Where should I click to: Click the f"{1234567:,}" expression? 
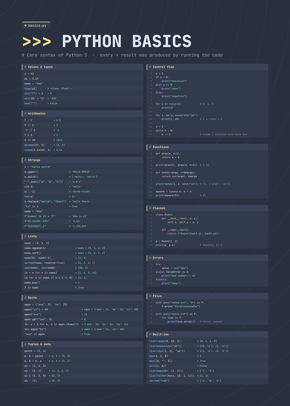pyautogui.click(x=35, y=226)
